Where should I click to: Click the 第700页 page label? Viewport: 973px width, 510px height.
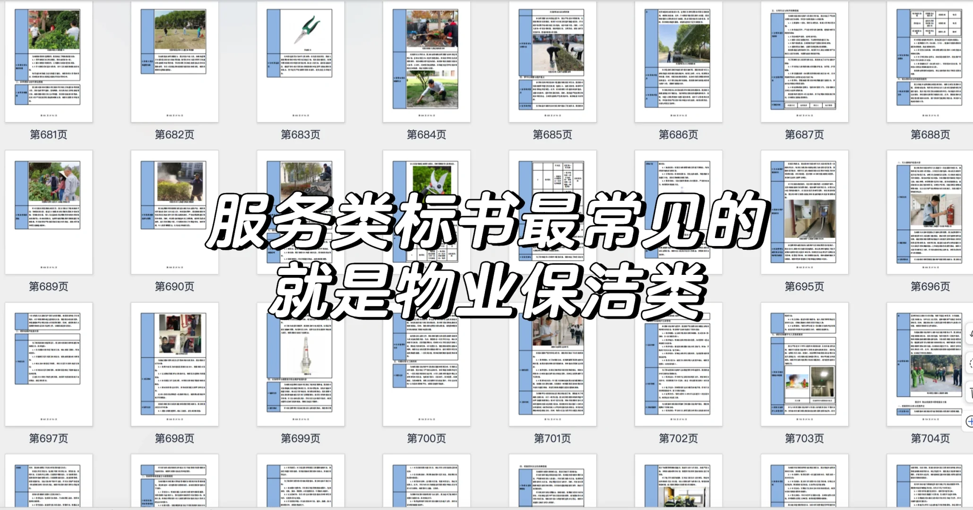[x=426, y=438]
